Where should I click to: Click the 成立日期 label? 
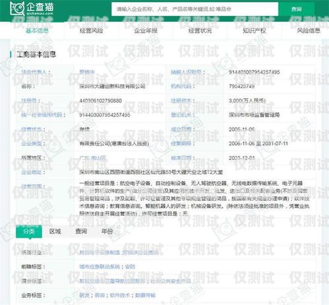181,129
